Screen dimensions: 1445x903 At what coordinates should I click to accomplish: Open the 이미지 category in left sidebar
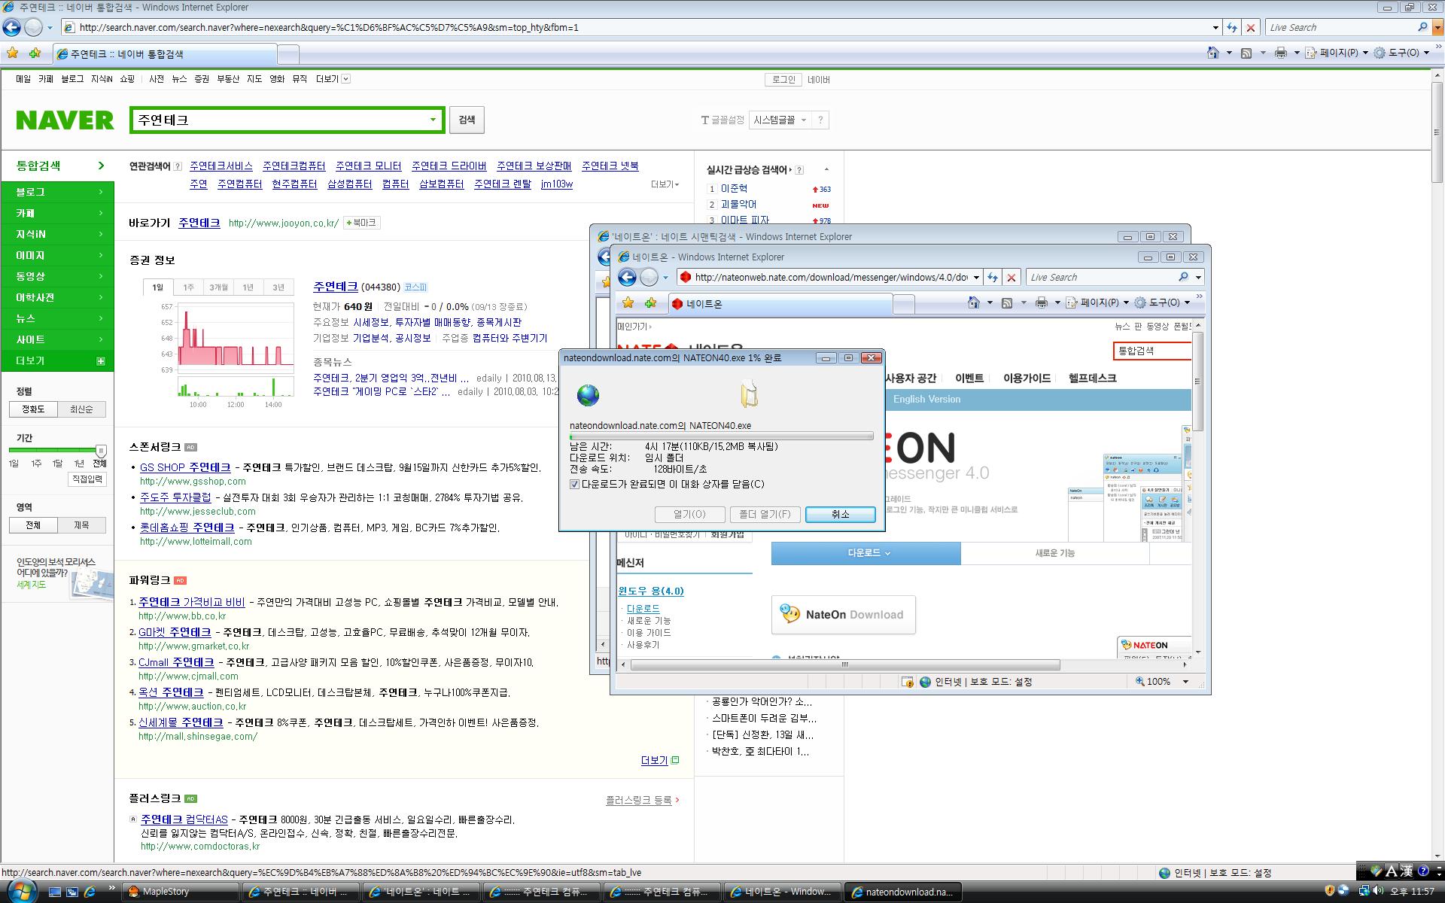tap(58, 255)
